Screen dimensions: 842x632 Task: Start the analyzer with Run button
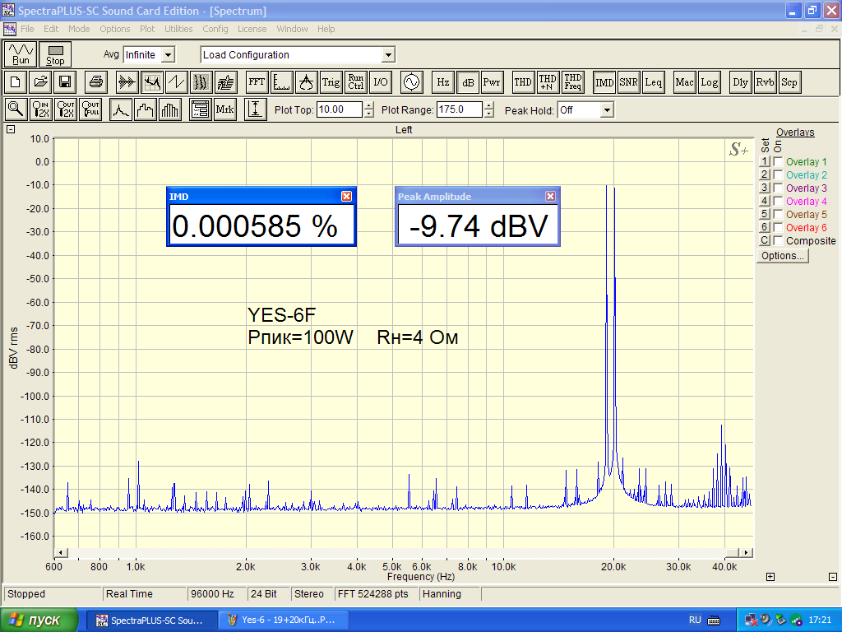click(21, 54)
